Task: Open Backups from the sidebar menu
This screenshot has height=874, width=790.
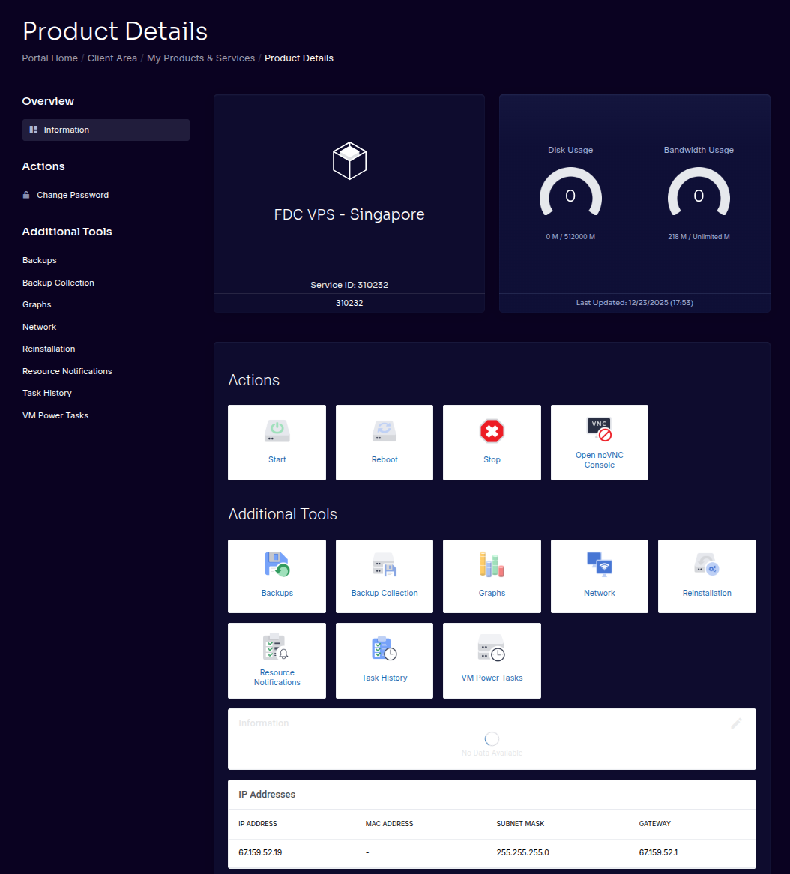Action: click(x=39, y=260)
